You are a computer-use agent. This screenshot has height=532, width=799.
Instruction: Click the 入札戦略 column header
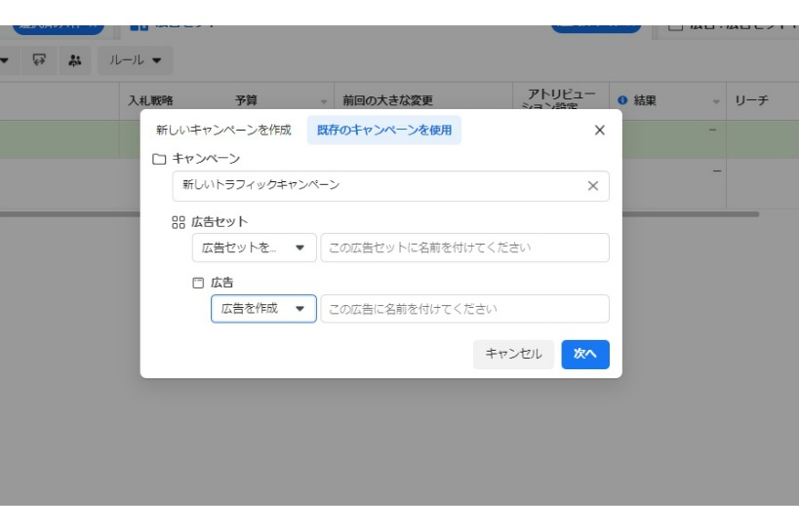pos(150,100)
